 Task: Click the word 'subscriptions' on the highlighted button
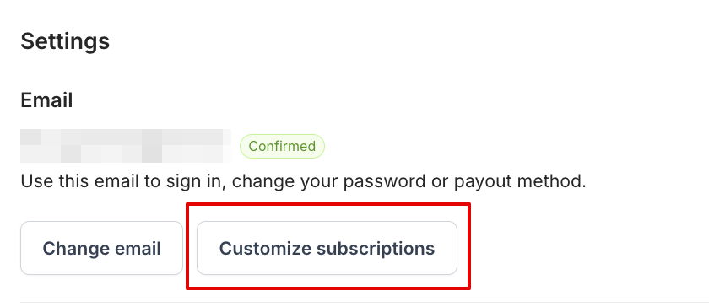[x=376, y=249]
